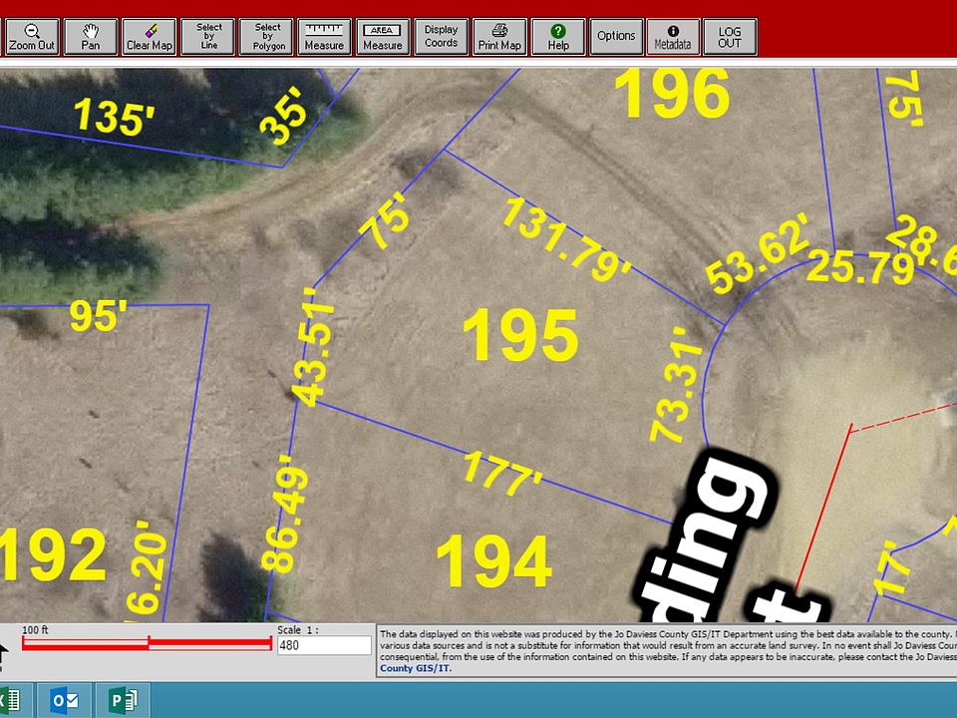This screenshot has height=718, width=957.
Task: Click the 53.62' dimension label
Action: coord(760,254)
